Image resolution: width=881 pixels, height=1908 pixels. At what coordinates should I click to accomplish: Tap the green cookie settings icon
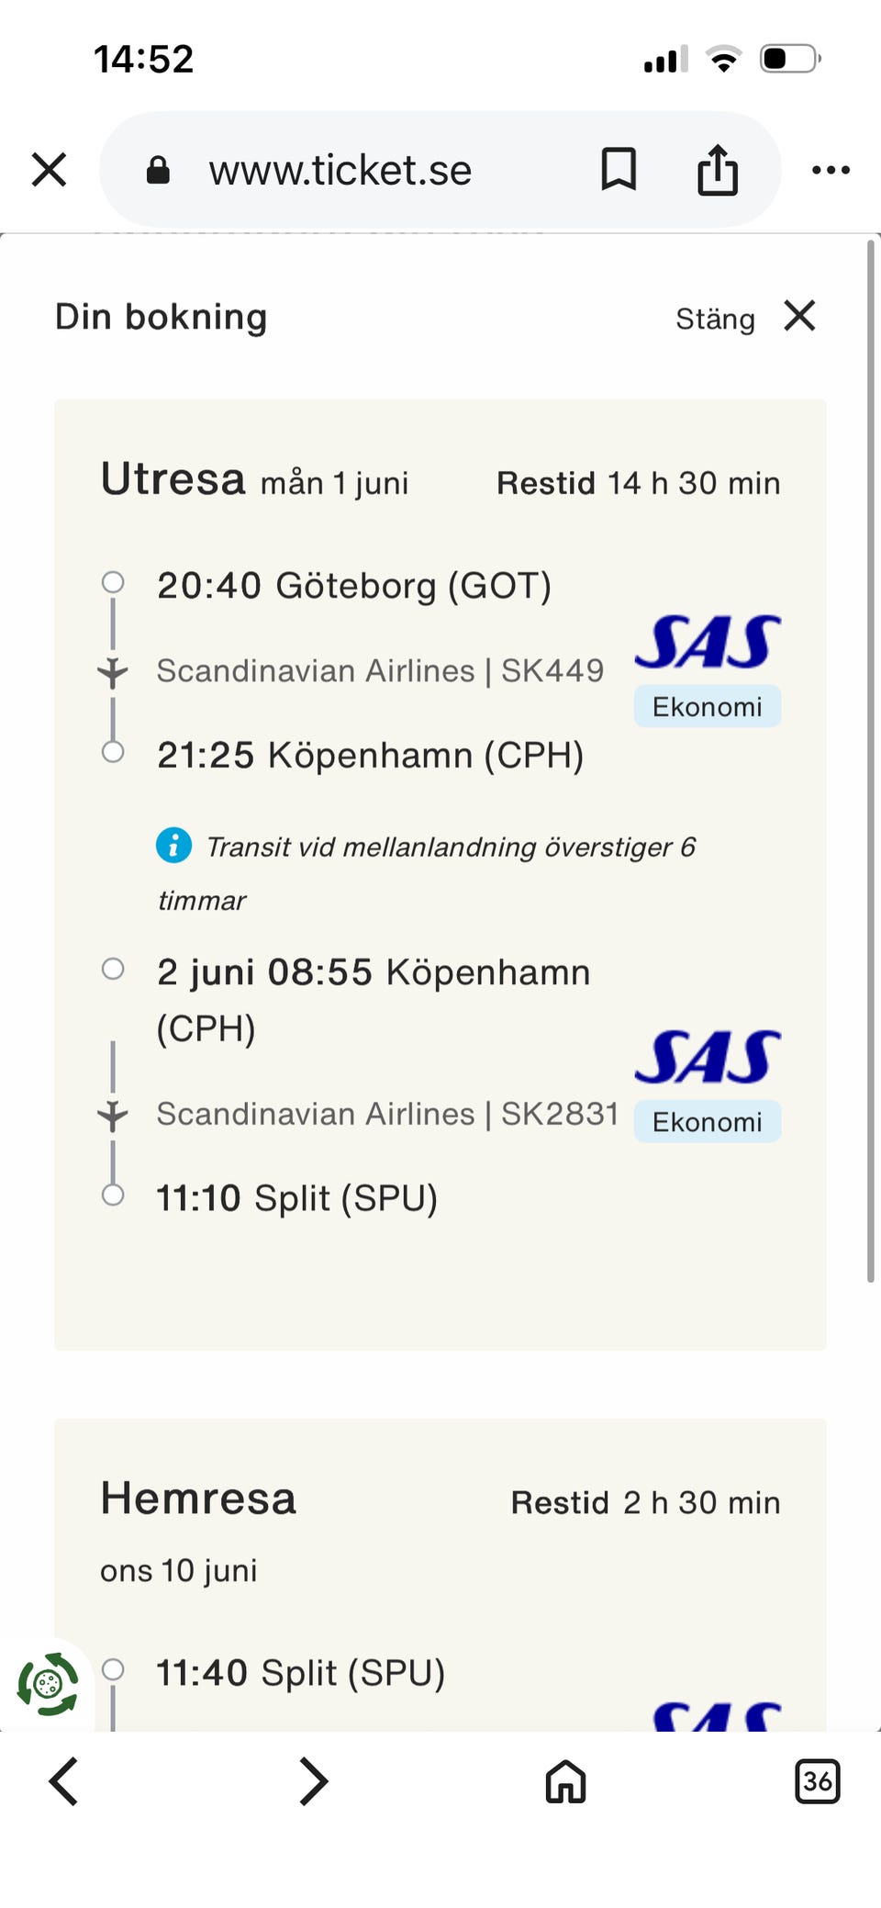(x=48, y=1684)
